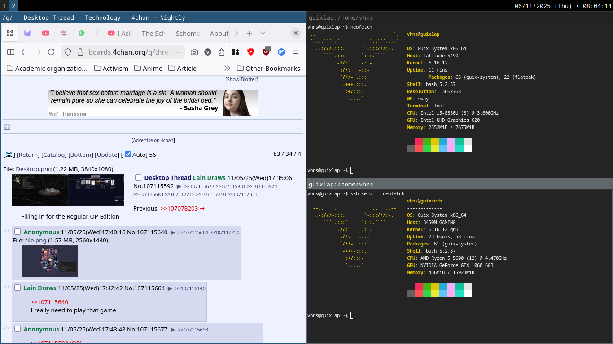This screenshot has height=344, width=613.
Task: Open post menu arrow for No.107115664
Action: tap(170, 288)
